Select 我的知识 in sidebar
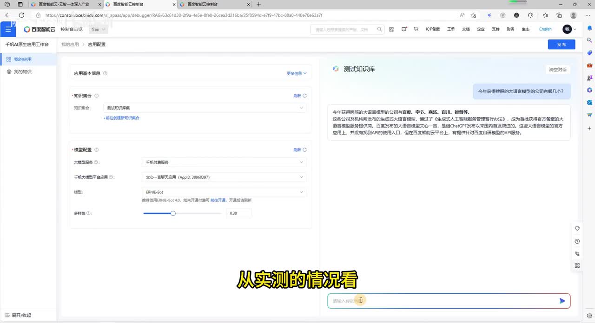 (x=22, y=72)
